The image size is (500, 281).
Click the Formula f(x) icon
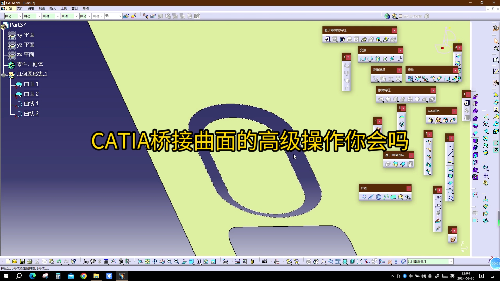[86, 261]
